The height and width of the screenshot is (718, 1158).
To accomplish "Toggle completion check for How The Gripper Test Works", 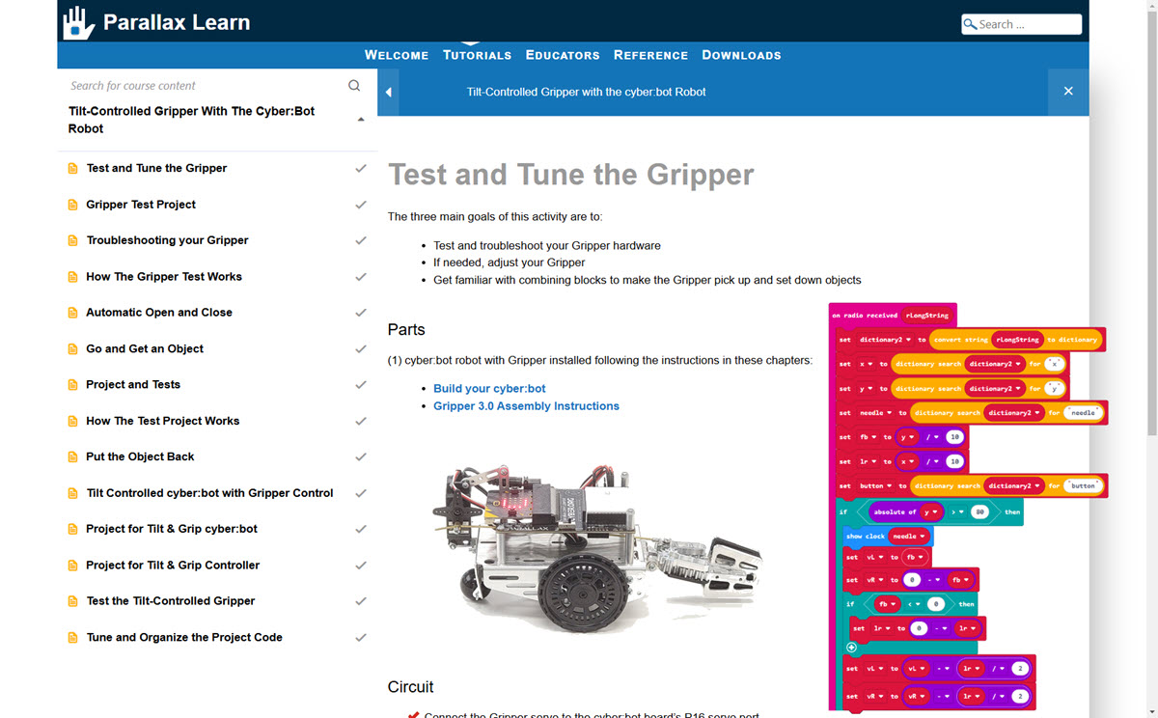I will tap(361, 276).
